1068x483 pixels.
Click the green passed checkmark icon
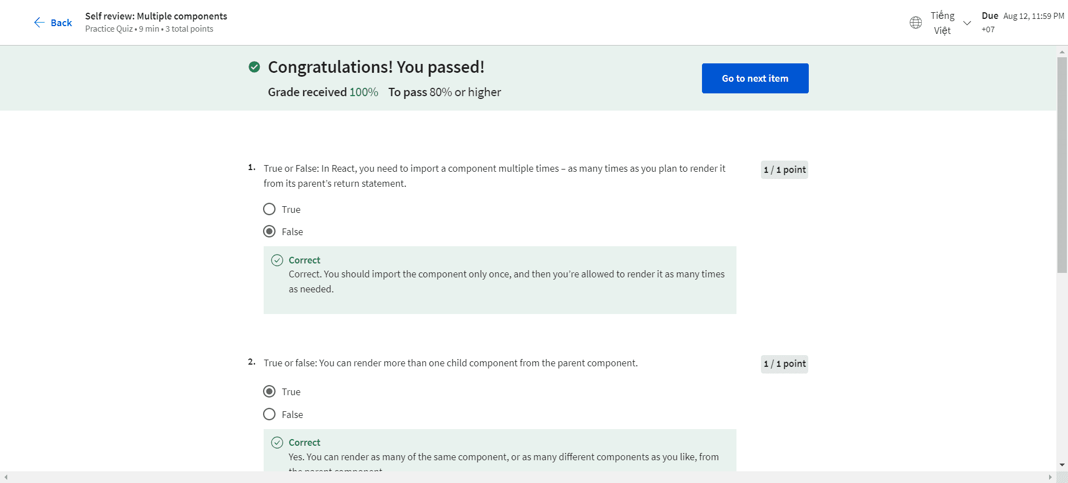click(254, 67)
